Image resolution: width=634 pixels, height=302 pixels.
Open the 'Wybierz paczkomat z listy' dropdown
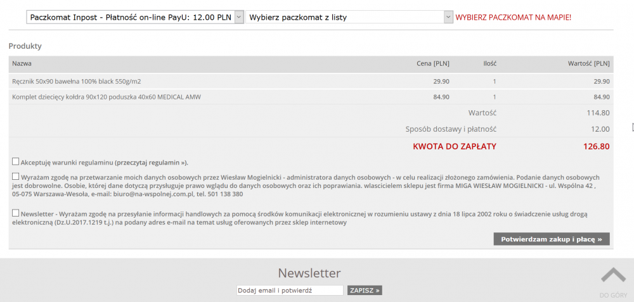coord(349,17)
